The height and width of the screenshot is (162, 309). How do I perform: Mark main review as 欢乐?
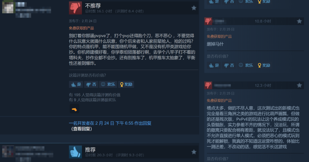pyautogui.click(x=108, y=84)
